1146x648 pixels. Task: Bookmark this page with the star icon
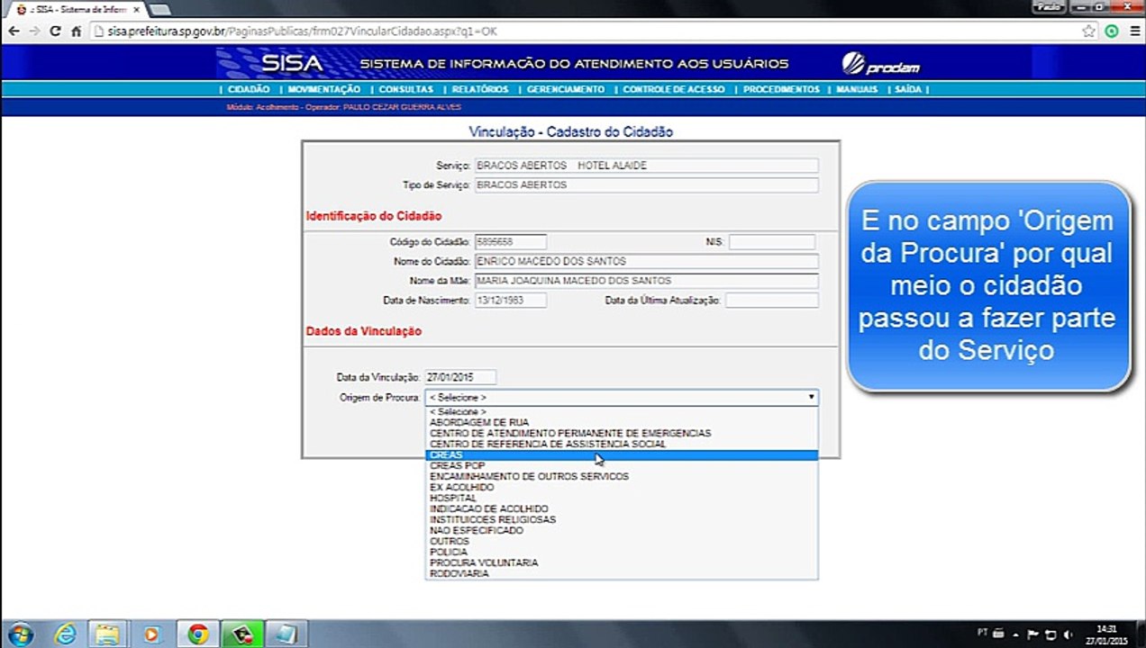pos(1089,31)
